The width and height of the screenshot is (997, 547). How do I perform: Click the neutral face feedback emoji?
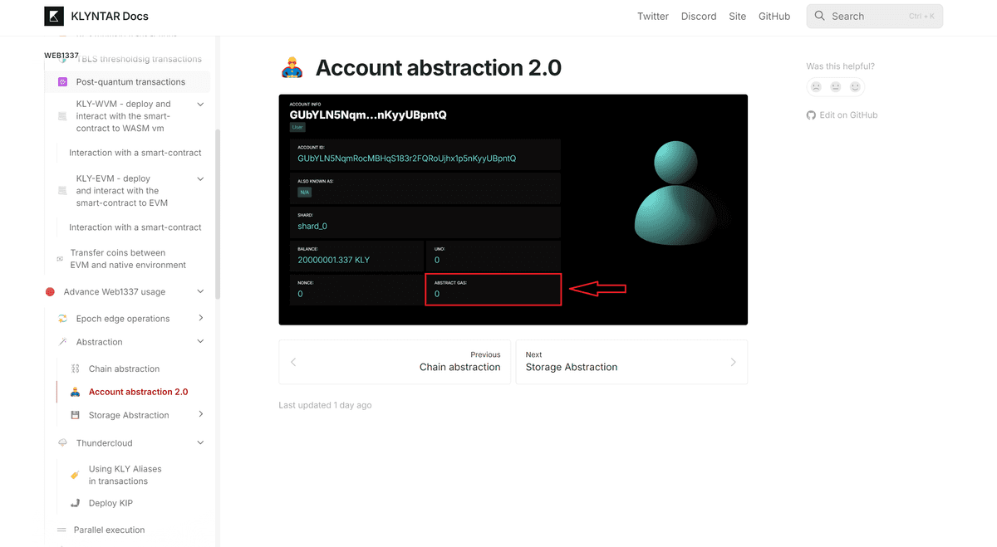pos(836,86)
